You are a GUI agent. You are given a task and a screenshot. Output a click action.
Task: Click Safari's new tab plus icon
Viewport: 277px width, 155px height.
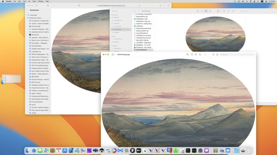coord(164,6)
